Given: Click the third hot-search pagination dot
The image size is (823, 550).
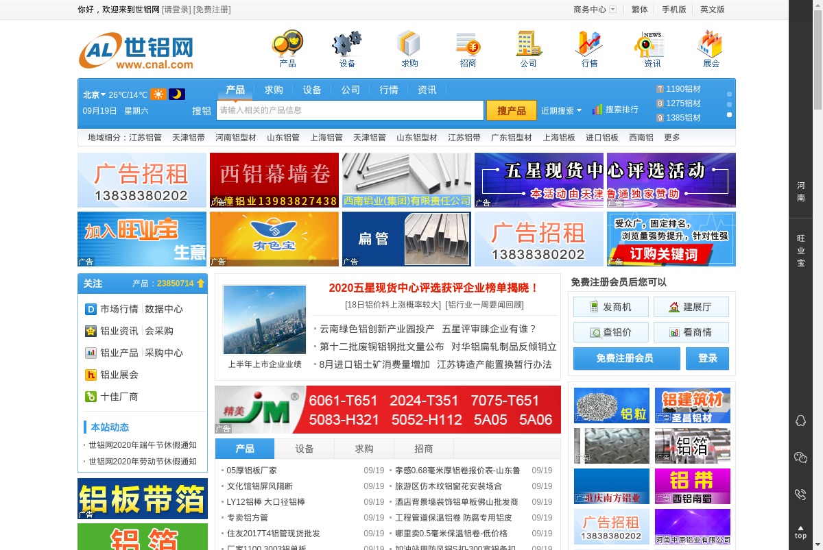Looking at the screenshot, I should pyautogui.click(x=729, y=114).
